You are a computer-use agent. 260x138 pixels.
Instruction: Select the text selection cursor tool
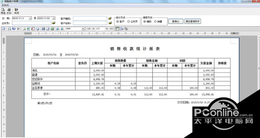[122, 29]
